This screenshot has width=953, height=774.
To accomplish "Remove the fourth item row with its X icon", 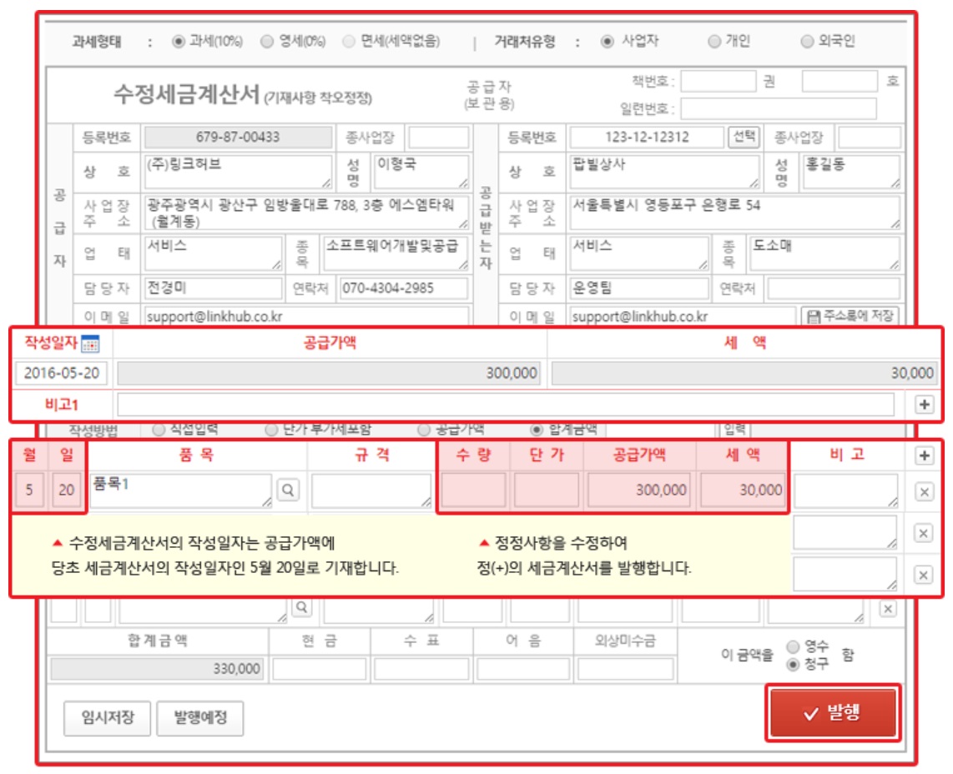I will point(888,609).
